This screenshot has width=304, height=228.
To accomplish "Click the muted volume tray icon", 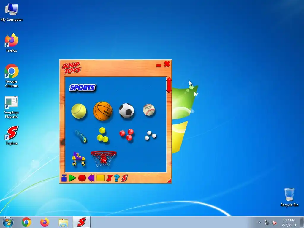I will pos(274,222).
